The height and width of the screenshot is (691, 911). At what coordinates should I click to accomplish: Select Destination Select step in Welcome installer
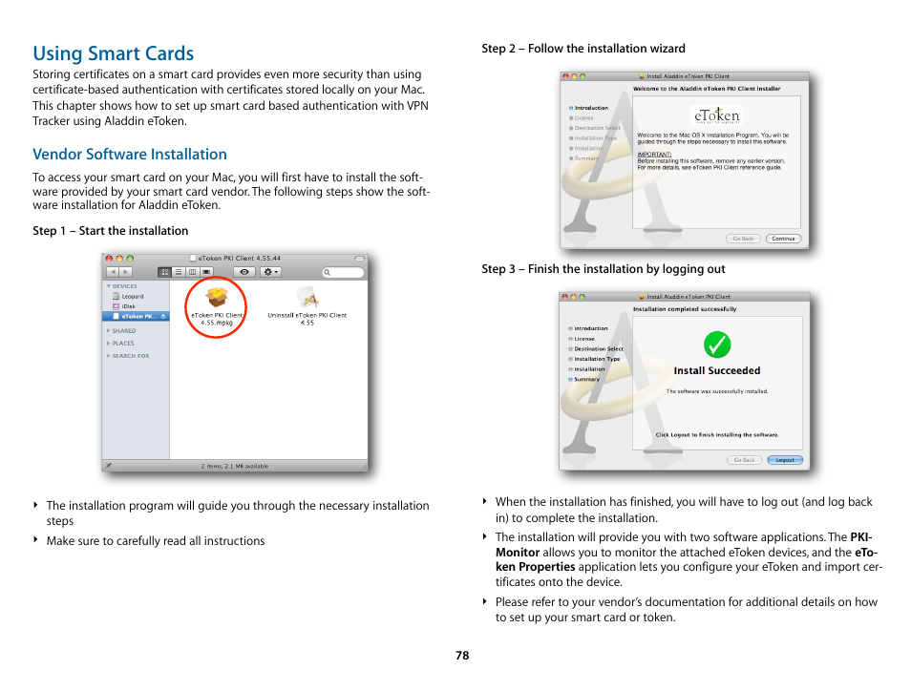[595, 128]
